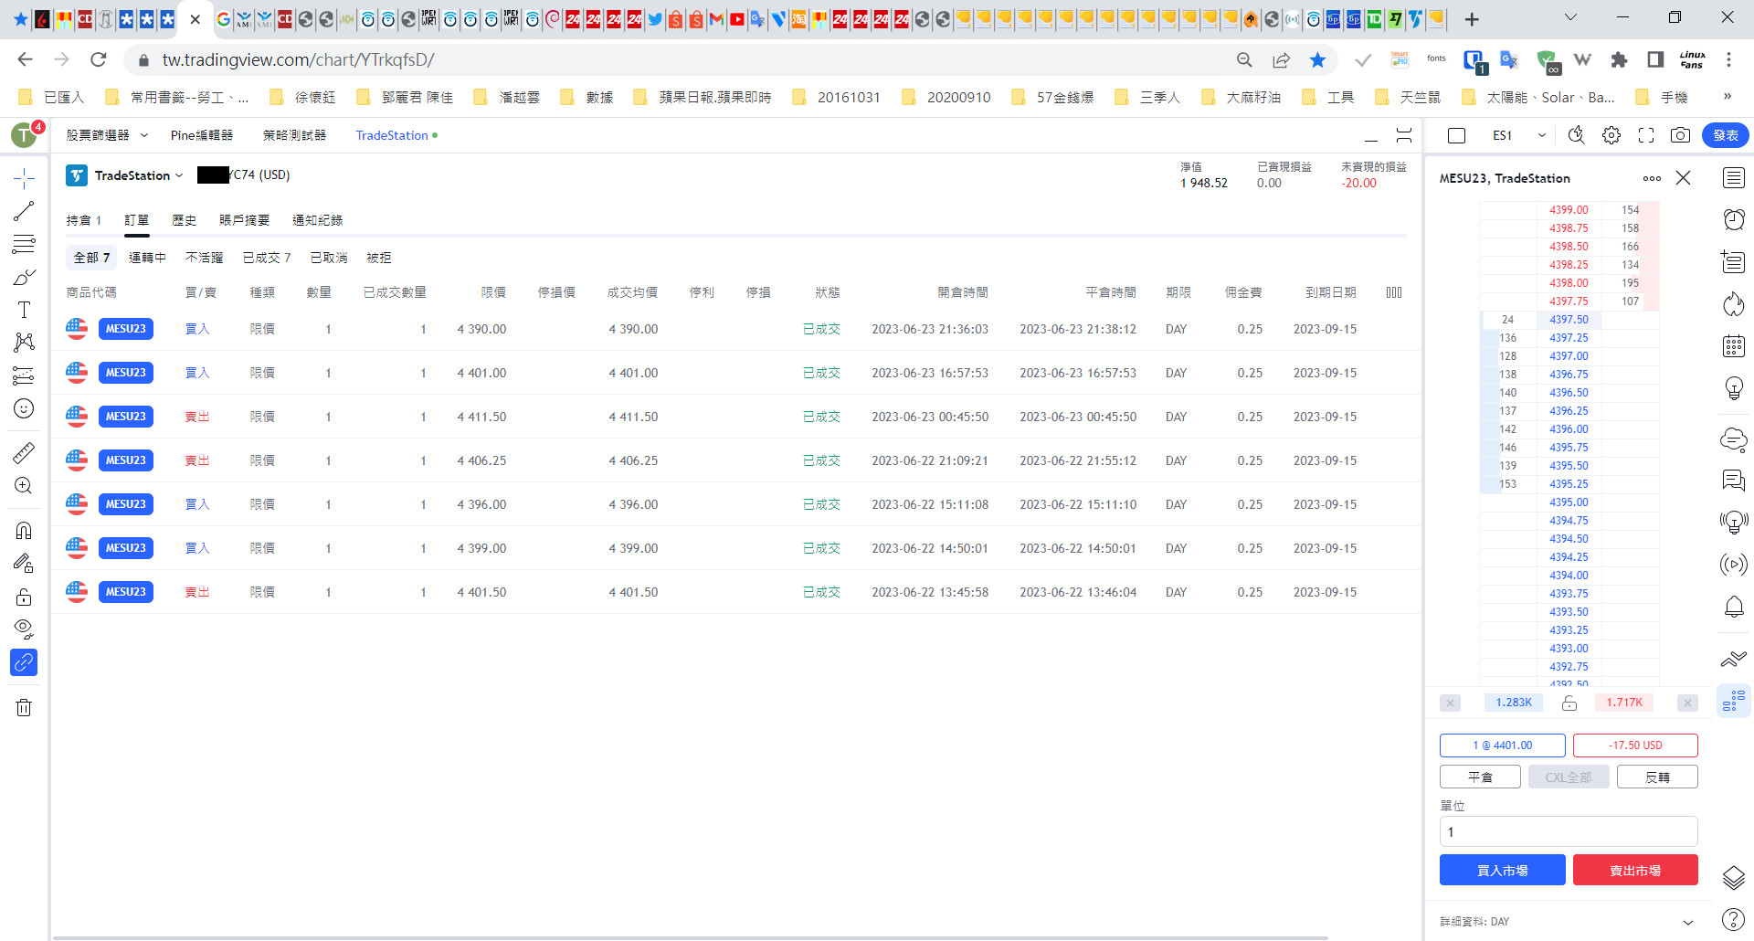Open the forecasting and measurement tools
Screen dimensions: 1754x941
[x=24, y=375]
